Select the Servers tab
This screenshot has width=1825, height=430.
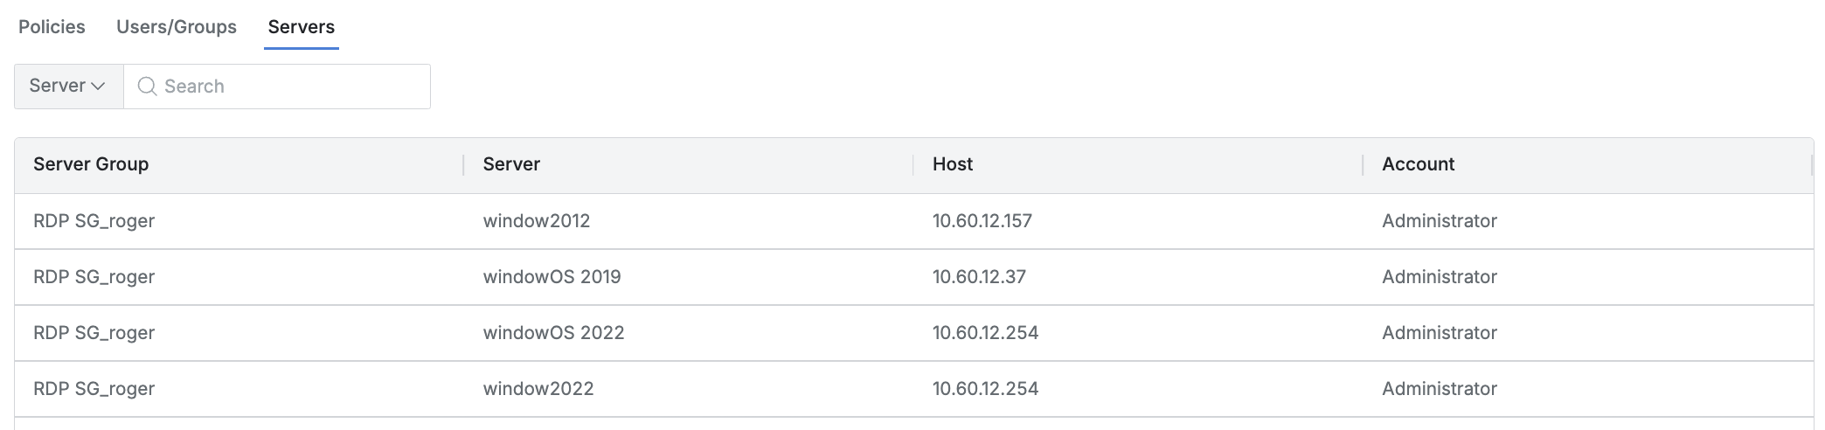coord(301,27)
